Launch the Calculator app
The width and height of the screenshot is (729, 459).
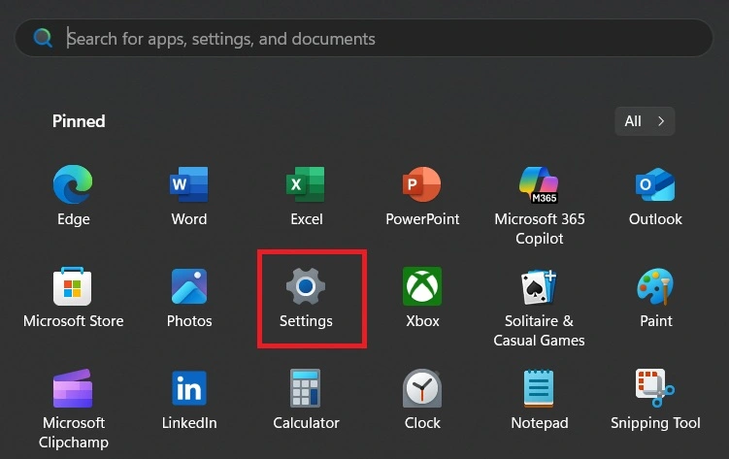(x=306, y=389)
